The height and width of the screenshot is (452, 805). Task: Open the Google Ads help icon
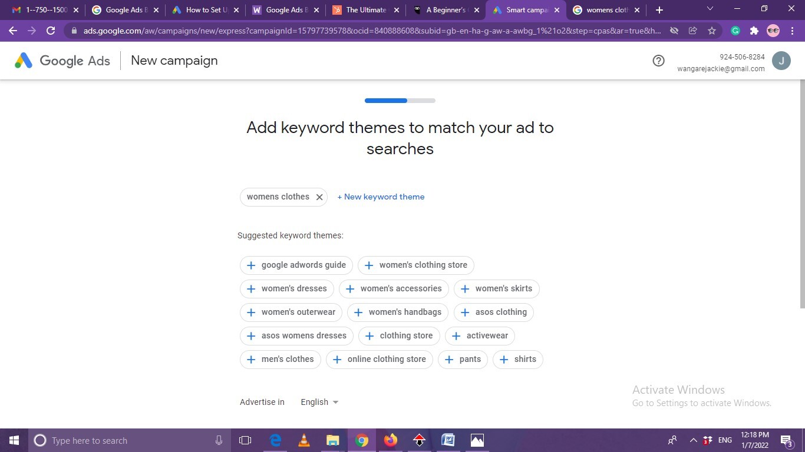(658, 61)
